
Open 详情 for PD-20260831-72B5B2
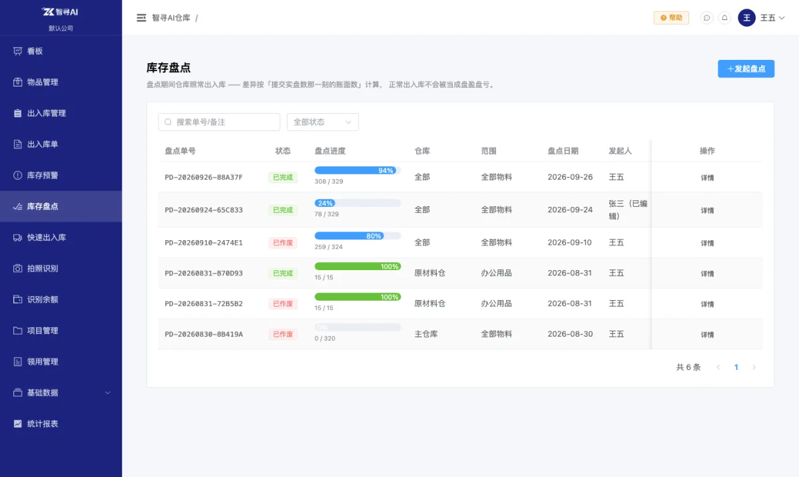tap(707, 304)
